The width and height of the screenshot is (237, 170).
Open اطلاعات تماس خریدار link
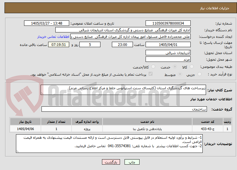click(53, 37)
